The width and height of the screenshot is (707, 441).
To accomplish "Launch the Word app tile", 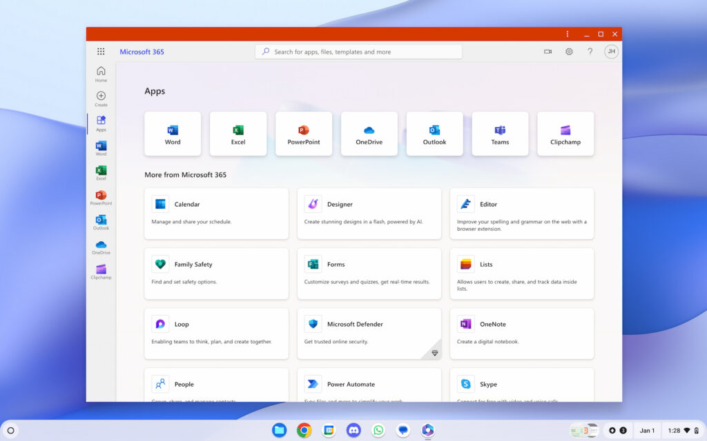I will [173, 134].
